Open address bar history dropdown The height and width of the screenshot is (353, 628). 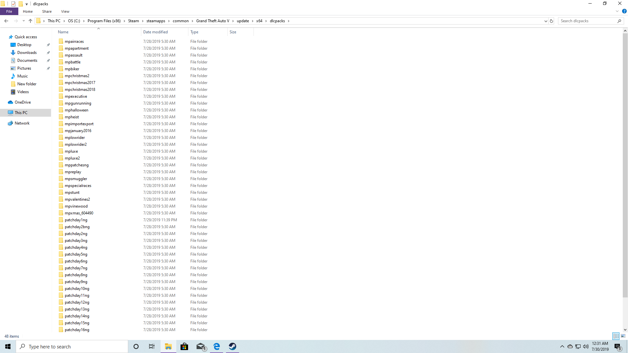coord(546,21)
